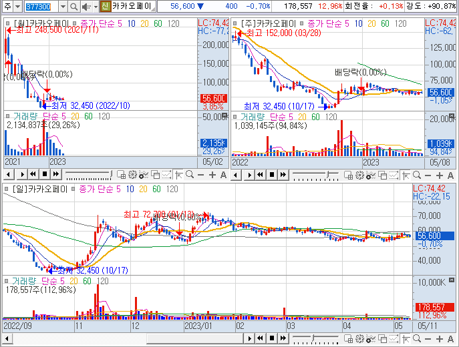Click overlapping windows icon in daily chart toolbar
459x347 pixels.
tap(382, 338)
